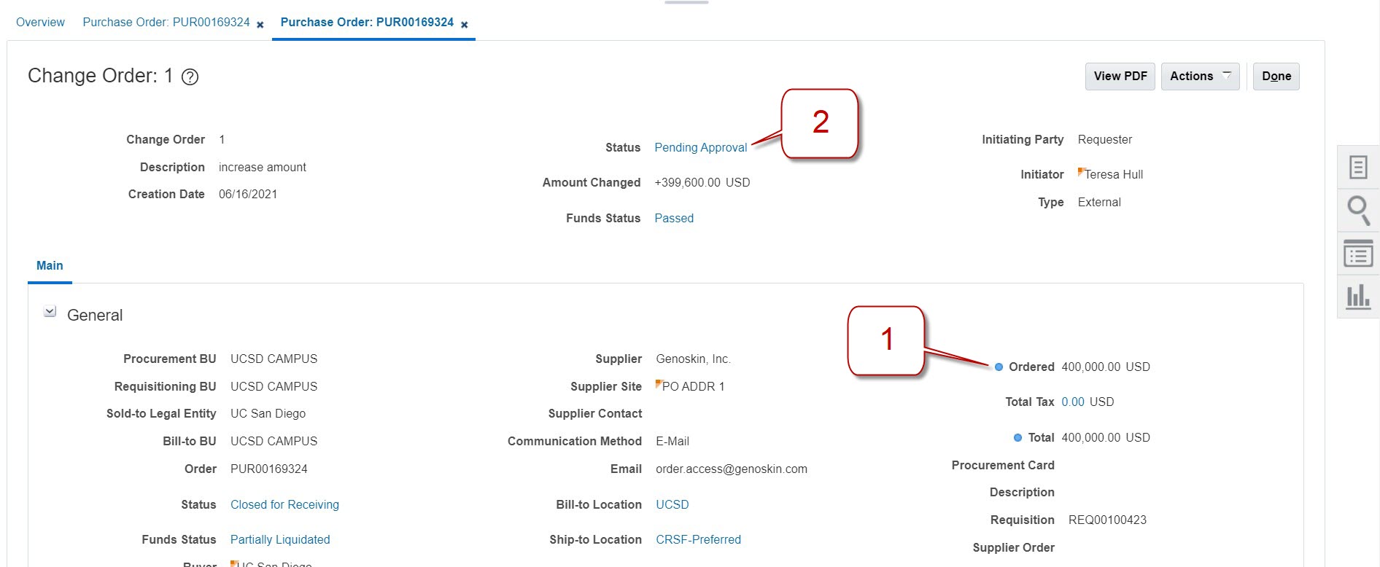1380x567 pixels.
Task: Close the active Purchase Order tab
Action: [465, 25]
